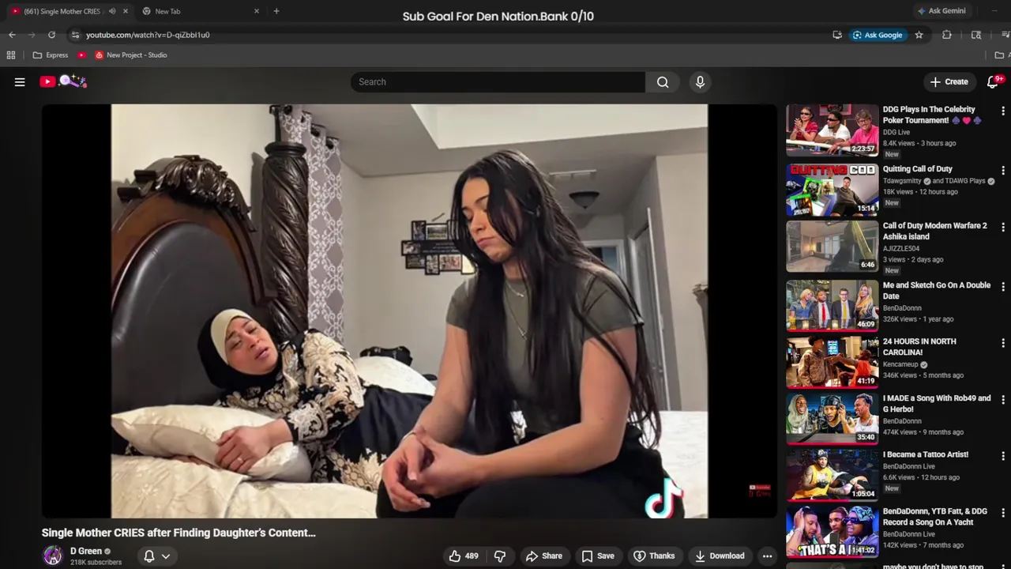The image size is (1011, 569).
Task: Go forward in browser history
Action: click(x=32, y=35)
